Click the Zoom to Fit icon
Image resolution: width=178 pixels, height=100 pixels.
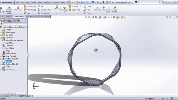(x=86, y=17)
